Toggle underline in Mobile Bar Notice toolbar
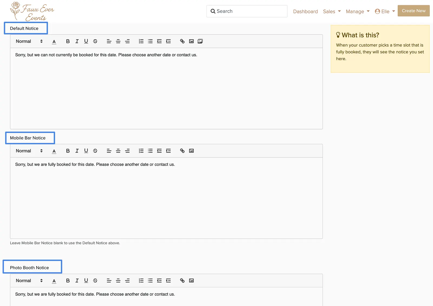 (x=86, y=151)
